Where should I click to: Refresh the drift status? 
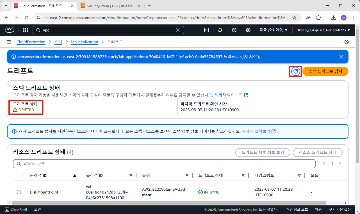coord(295,71)
